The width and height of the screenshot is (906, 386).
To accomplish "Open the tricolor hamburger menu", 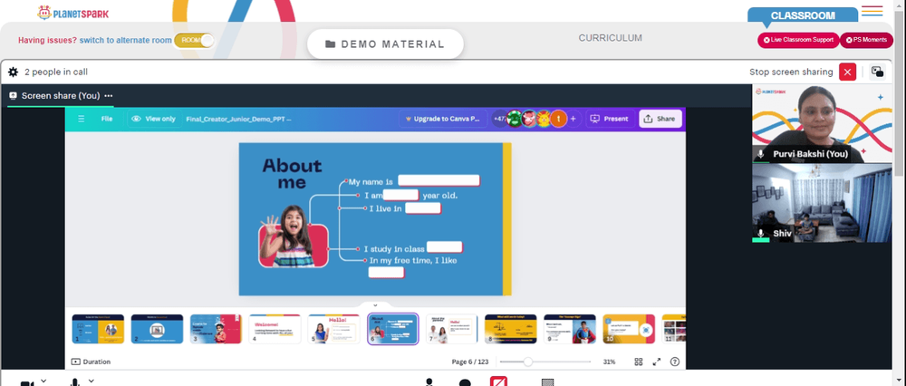I will click(872, 11).
